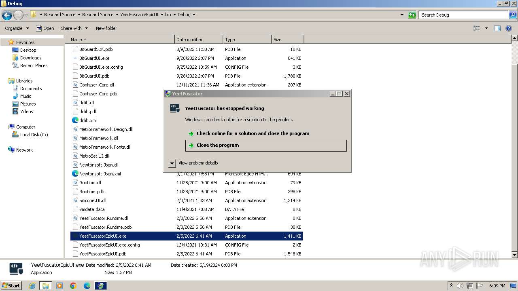Click the MetroSet UI.dll file icon
The image size is (518, 291).
pyautogui.click(x=75, y=156)
